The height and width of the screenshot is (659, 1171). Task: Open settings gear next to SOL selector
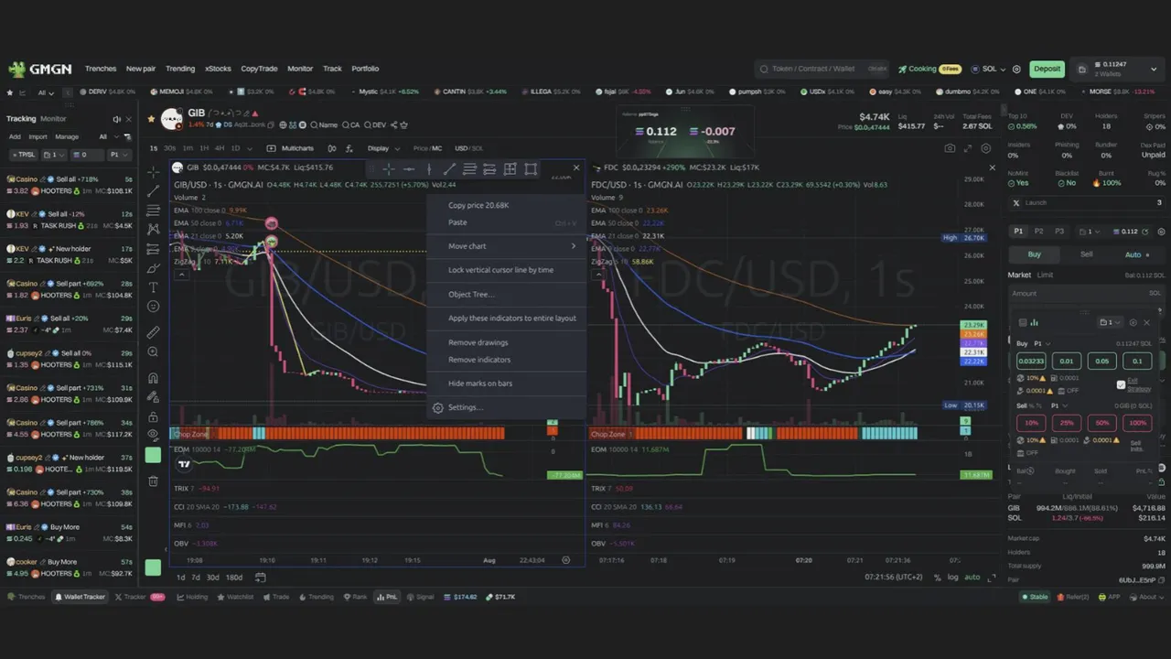point(1017,69)
